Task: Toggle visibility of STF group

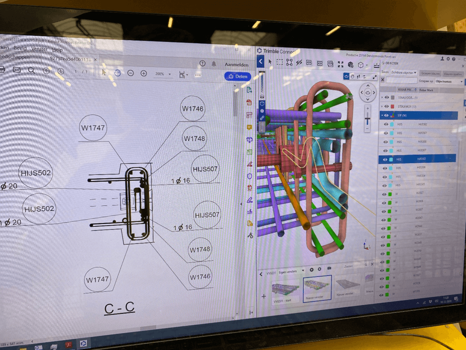Action: [386, 115]
